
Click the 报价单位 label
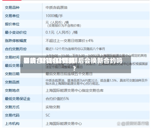12,24
